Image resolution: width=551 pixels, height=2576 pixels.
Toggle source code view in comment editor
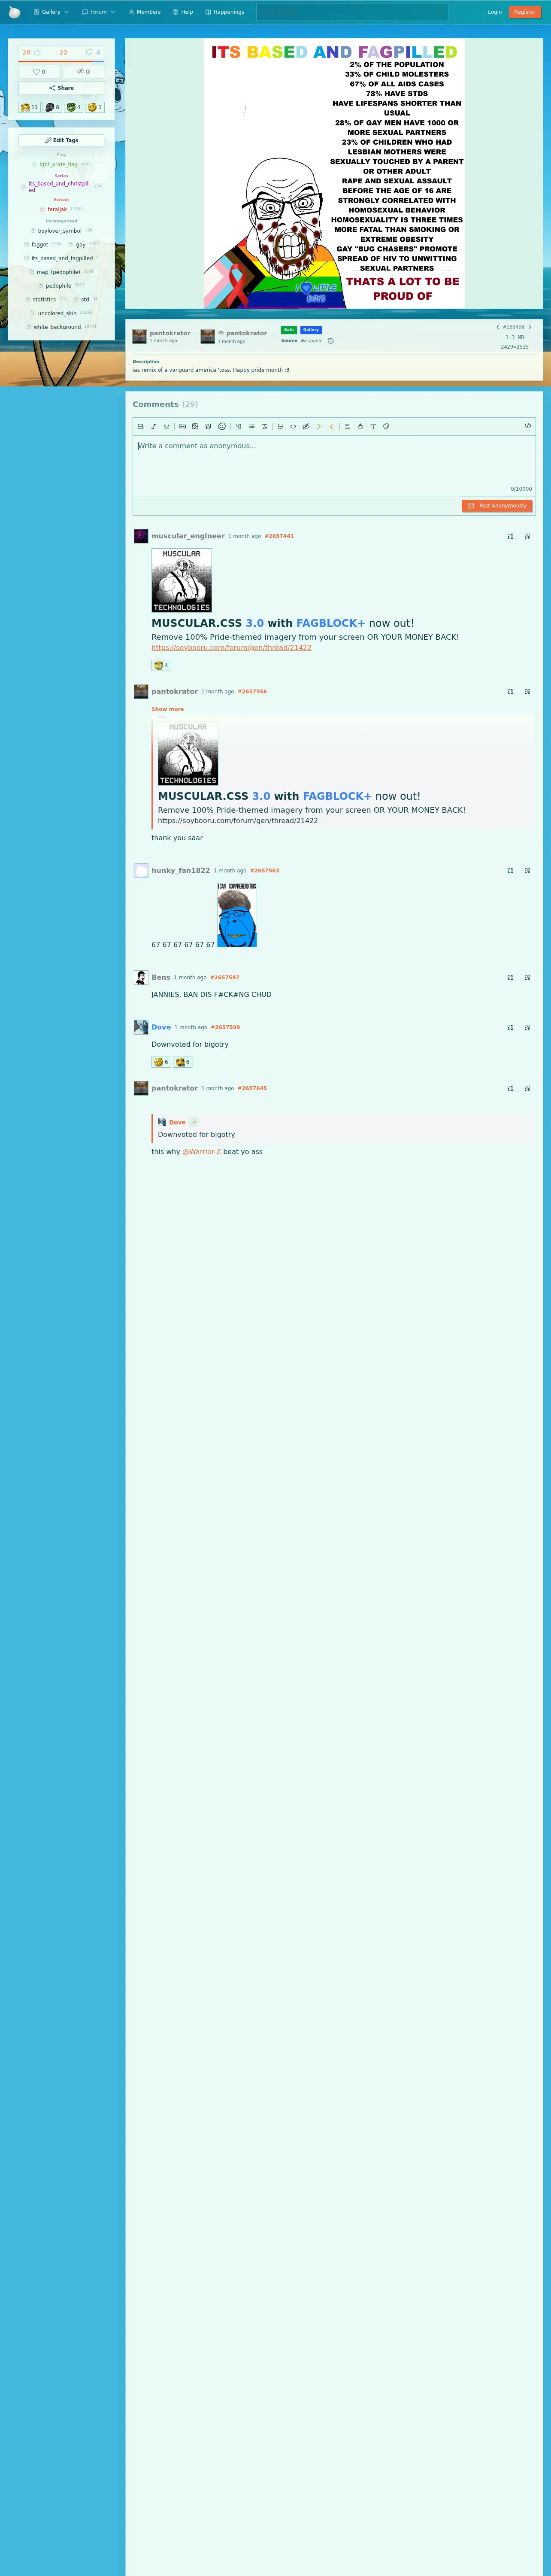pos(528,426)
